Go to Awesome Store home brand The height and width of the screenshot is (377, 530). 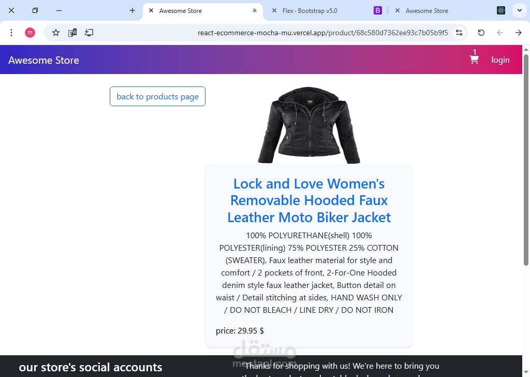tap(43, 60)
